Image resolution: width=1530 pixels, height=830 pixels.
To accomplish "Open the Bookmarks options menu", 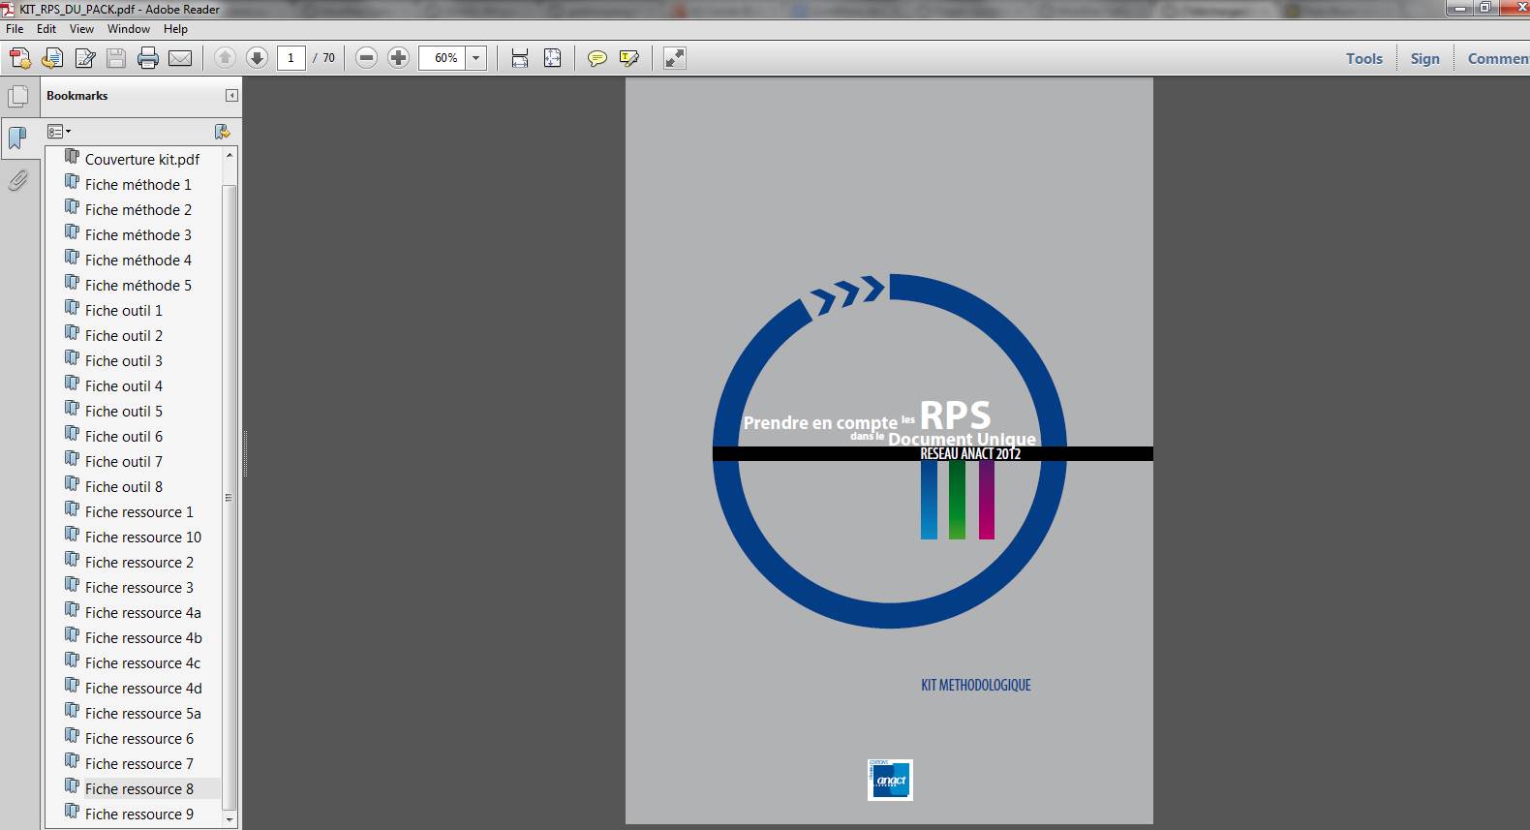I will [x=59, y=132].
